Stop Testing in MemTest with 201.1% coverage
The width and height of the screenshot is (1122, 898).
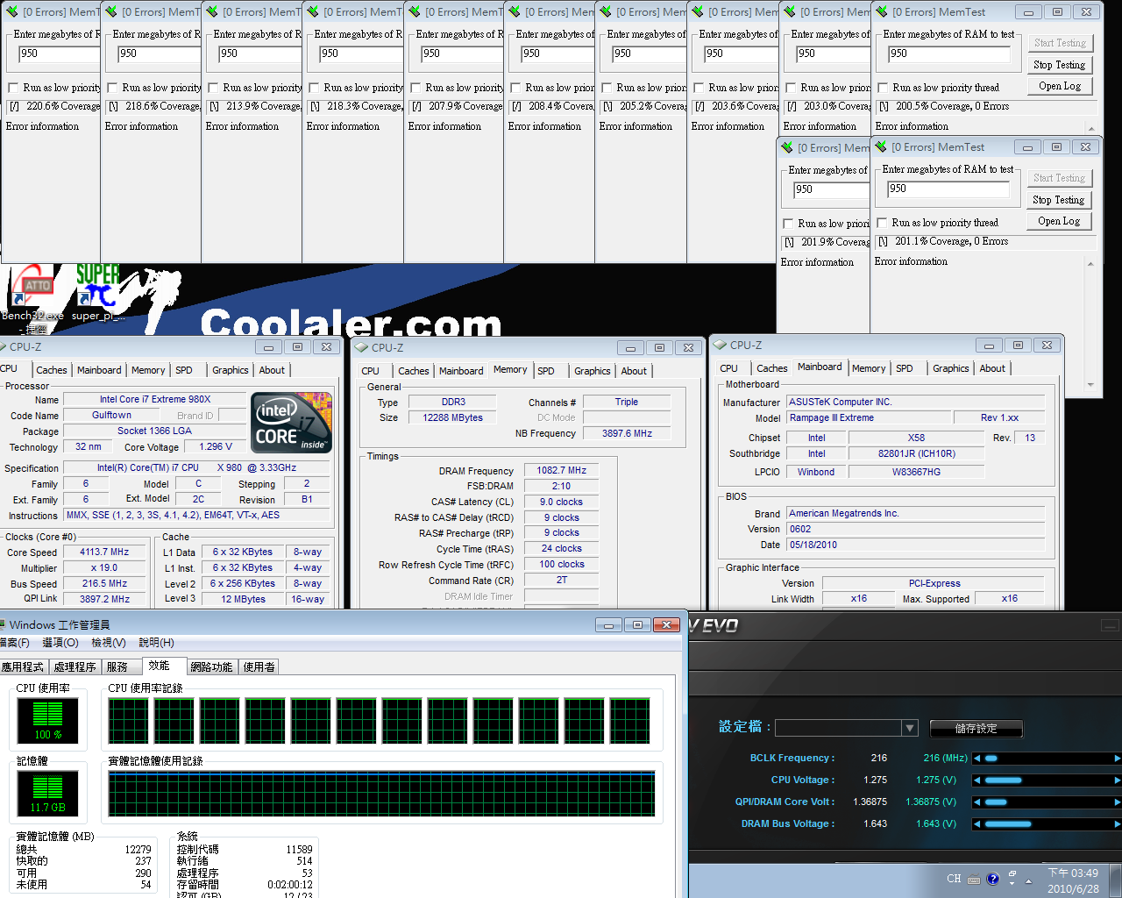point(1058,200)
